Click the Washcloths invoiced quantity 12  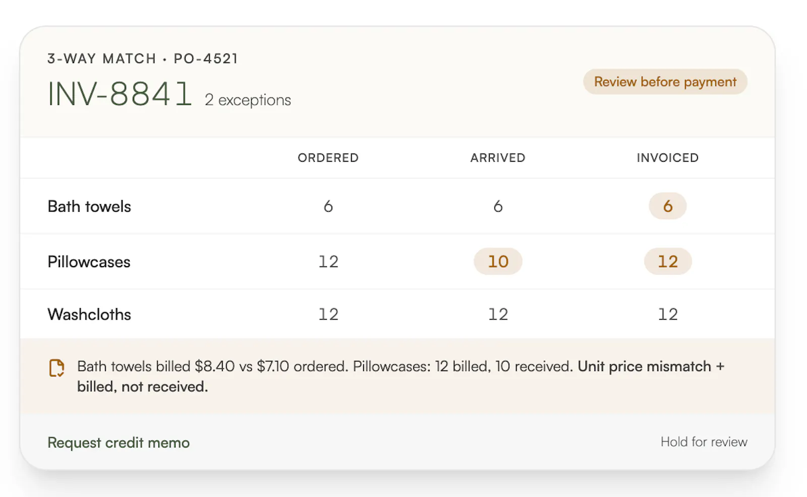point(667,314)
